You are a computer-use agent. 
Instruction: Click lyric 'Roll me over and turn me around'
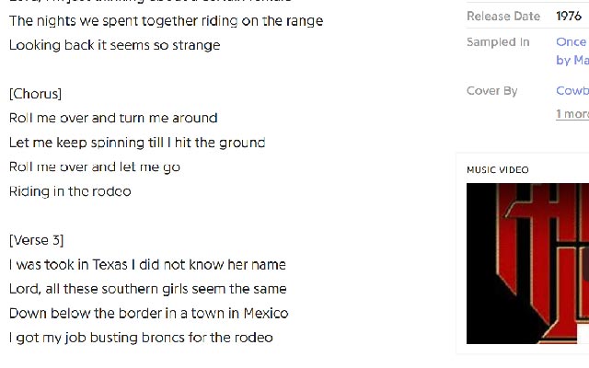[x=113, y=118]
